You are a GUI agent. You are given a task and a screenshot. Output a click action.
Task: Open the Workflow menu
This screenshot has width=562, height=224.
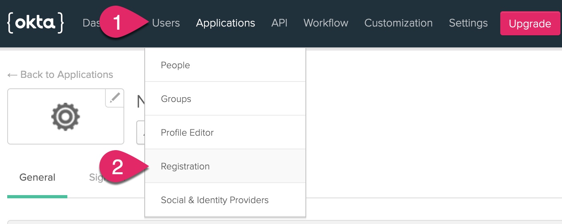[x=326, y=23]
